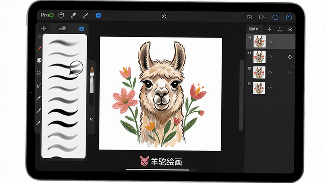Open the blue search magnifier at top right
Screen dimensions: 326x183
tap(275, 18)
